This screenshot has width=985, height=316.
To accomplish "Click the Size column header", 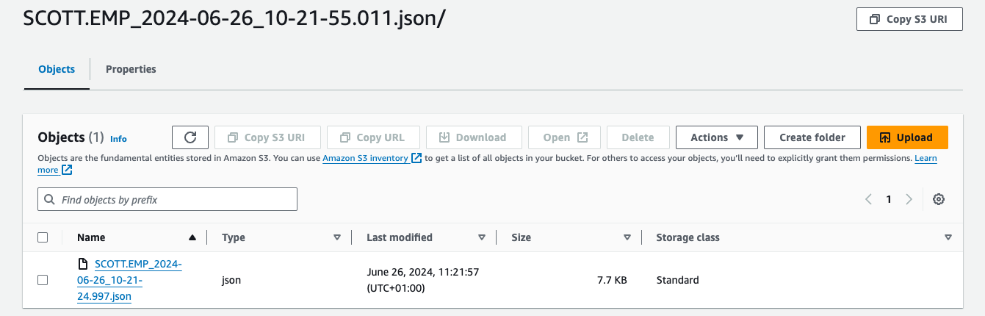I will pyautogui.click(x=522, y=237).
